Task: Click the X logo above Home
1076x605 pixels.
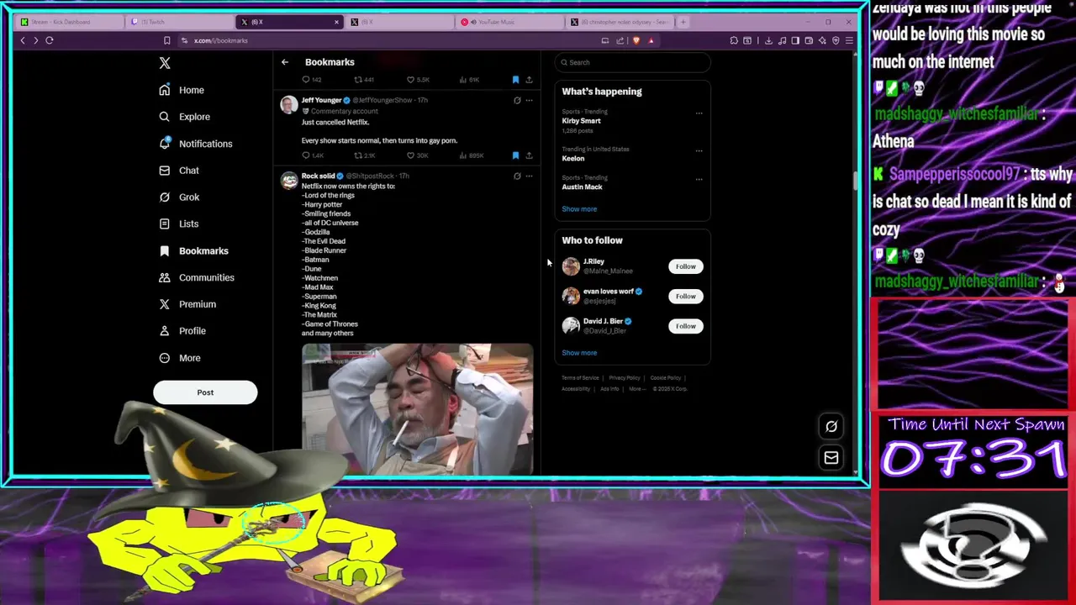Action: (165, 63)
